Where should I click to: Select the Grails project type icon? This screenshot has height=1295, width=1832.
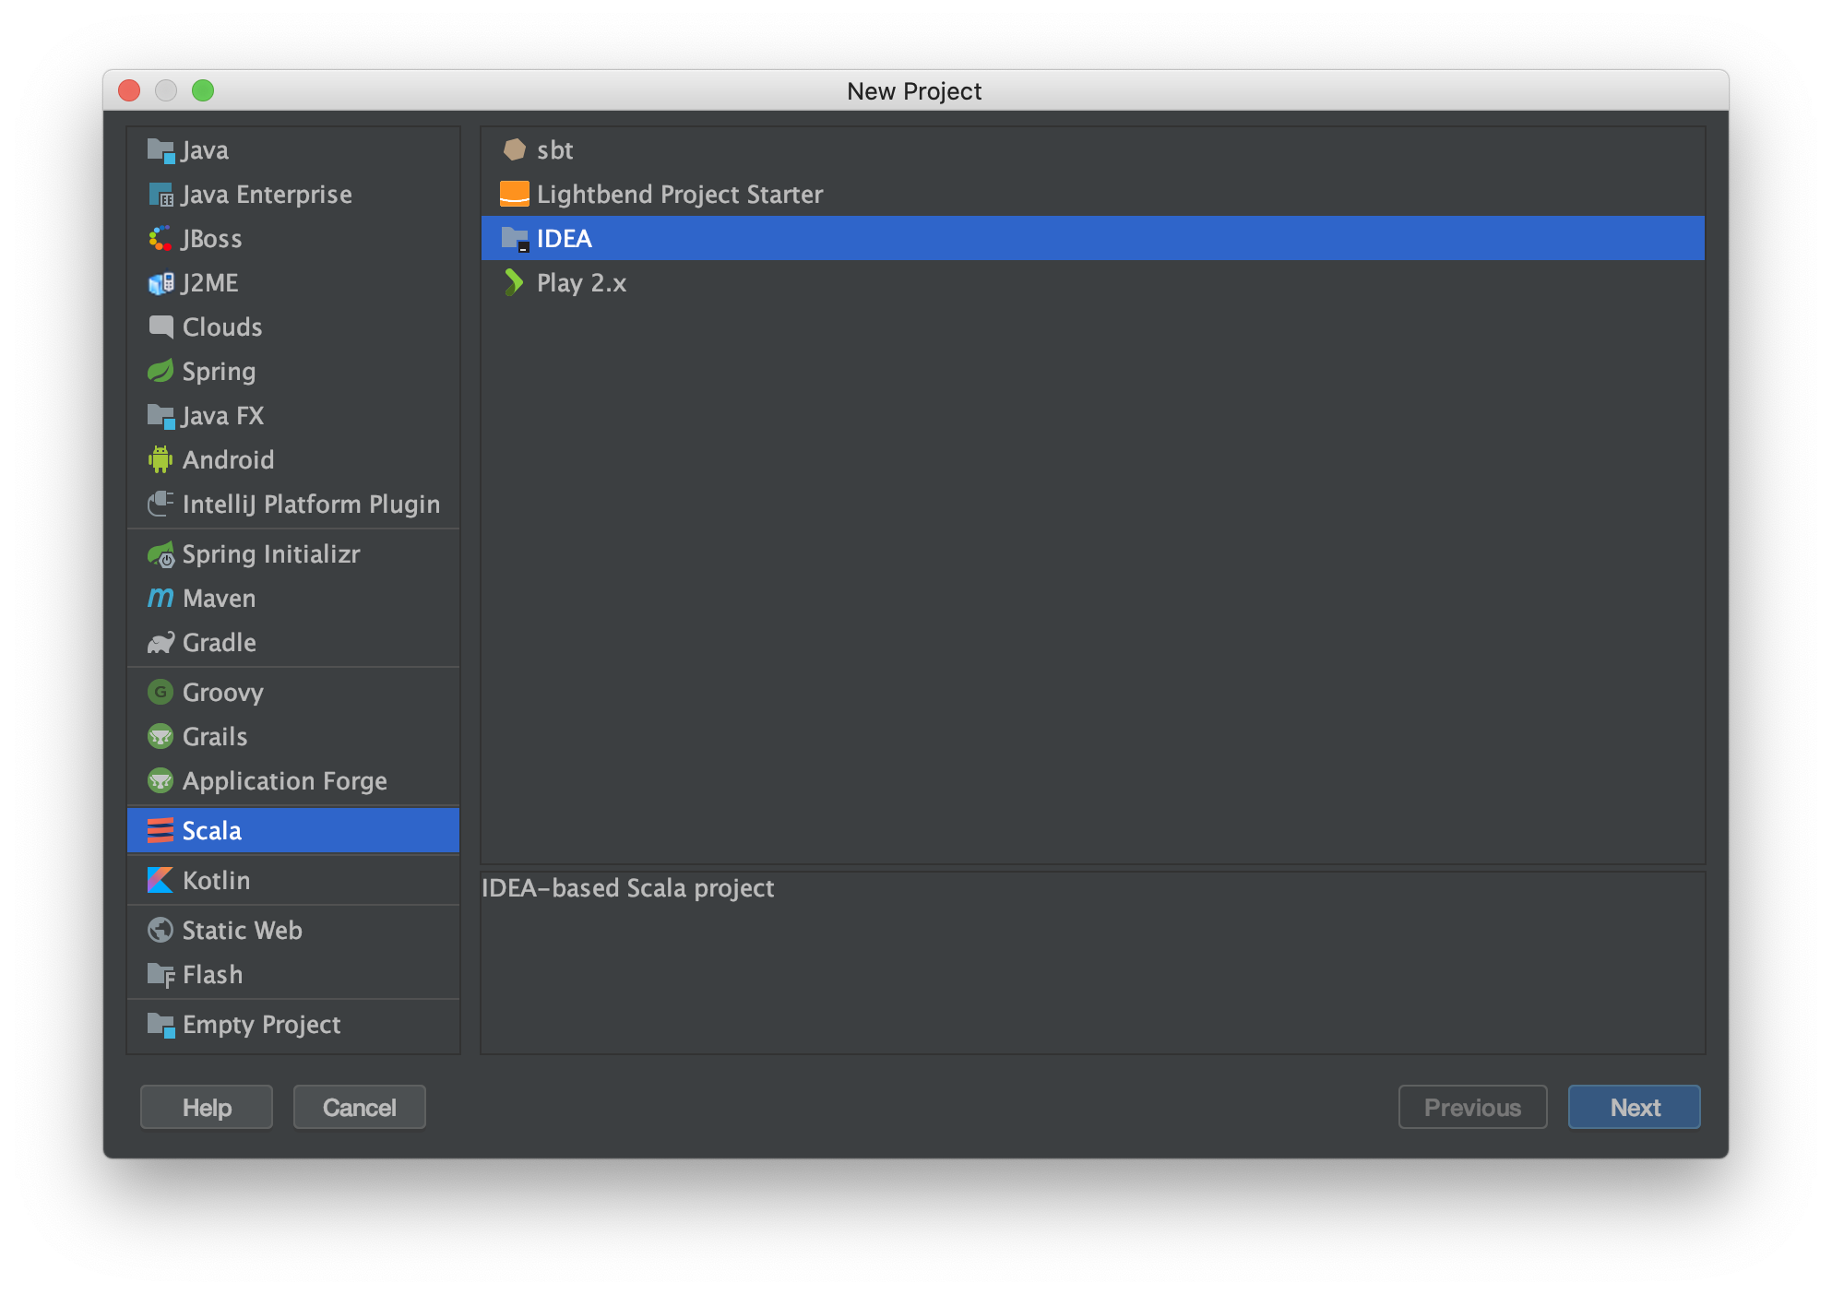tap(159, 734)
